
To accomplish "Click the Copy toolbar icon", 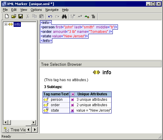I will 34,16.
